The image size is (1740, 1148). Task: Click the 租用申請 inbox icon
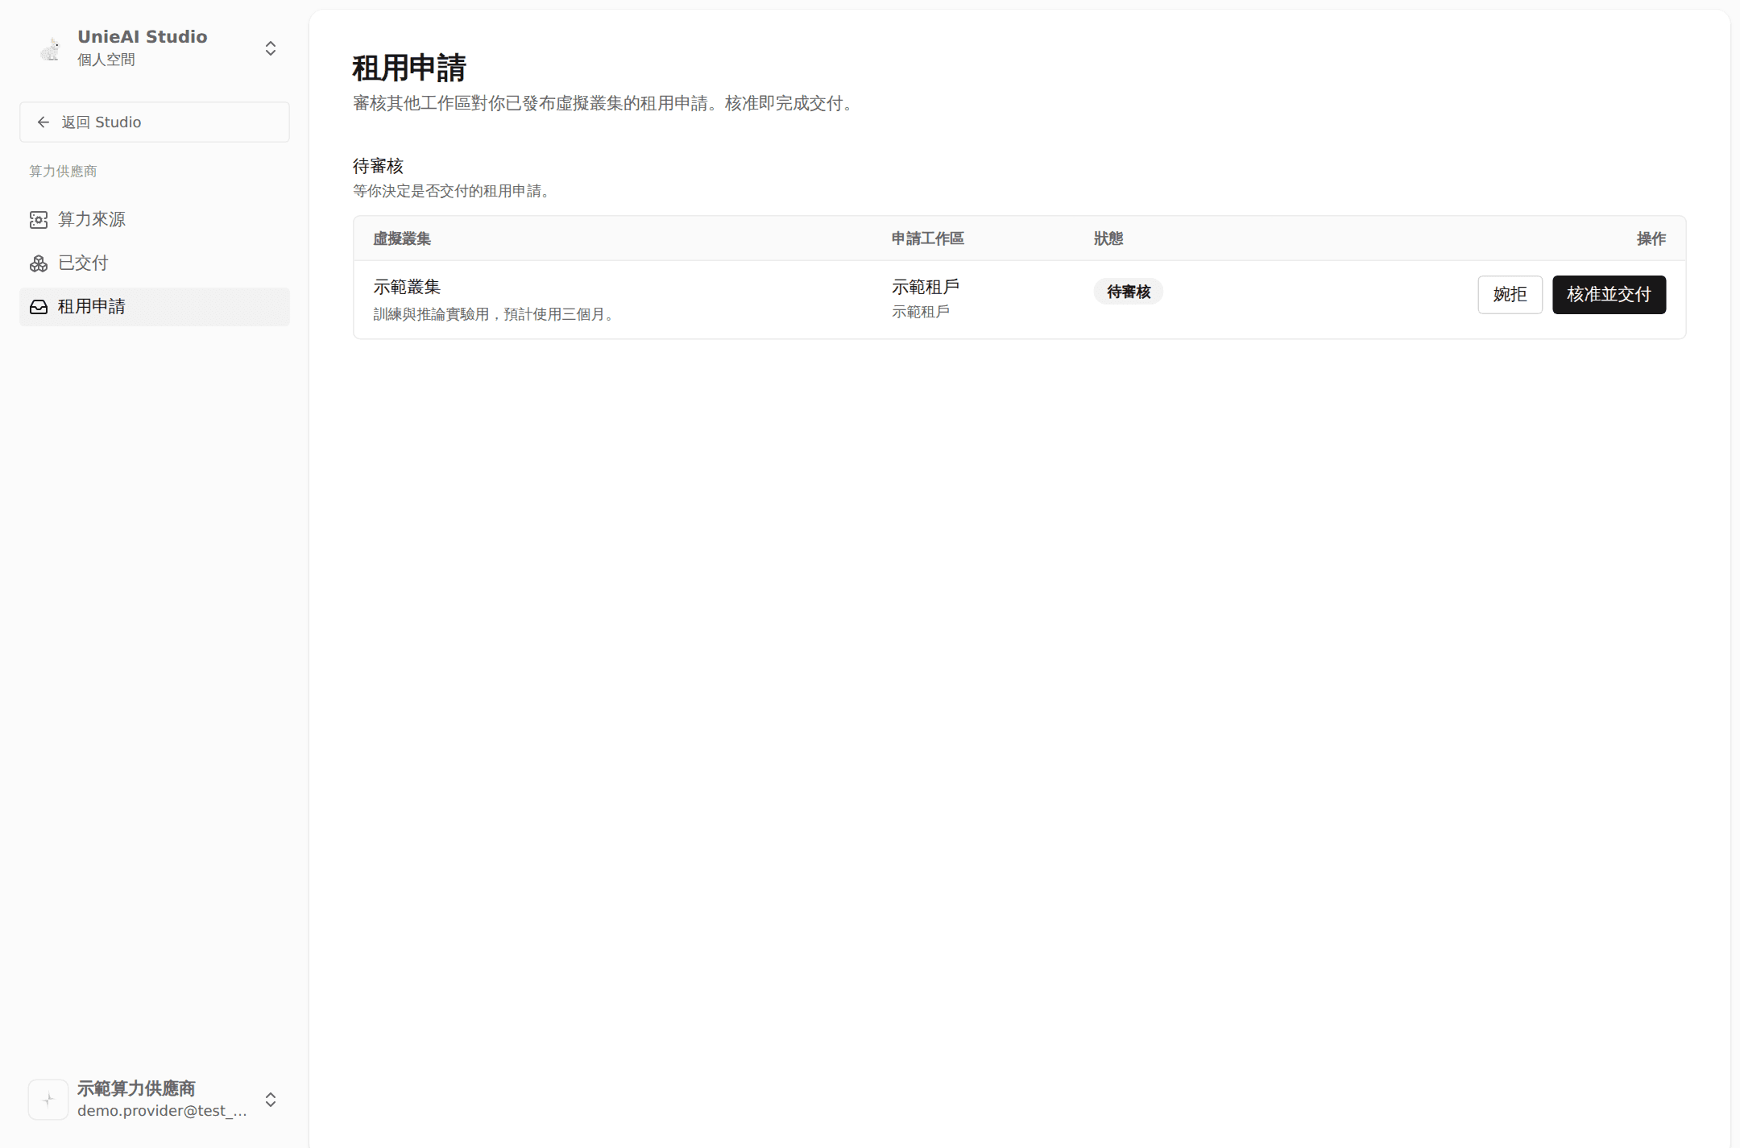[x=39, y=307]
